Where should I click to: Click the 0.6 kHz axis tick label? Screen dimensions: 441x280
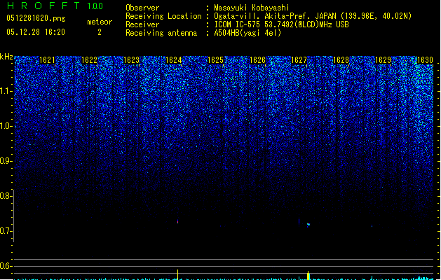tap(6, 266)
